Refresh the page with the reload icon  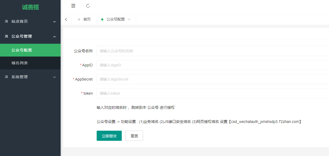(88, 6)
